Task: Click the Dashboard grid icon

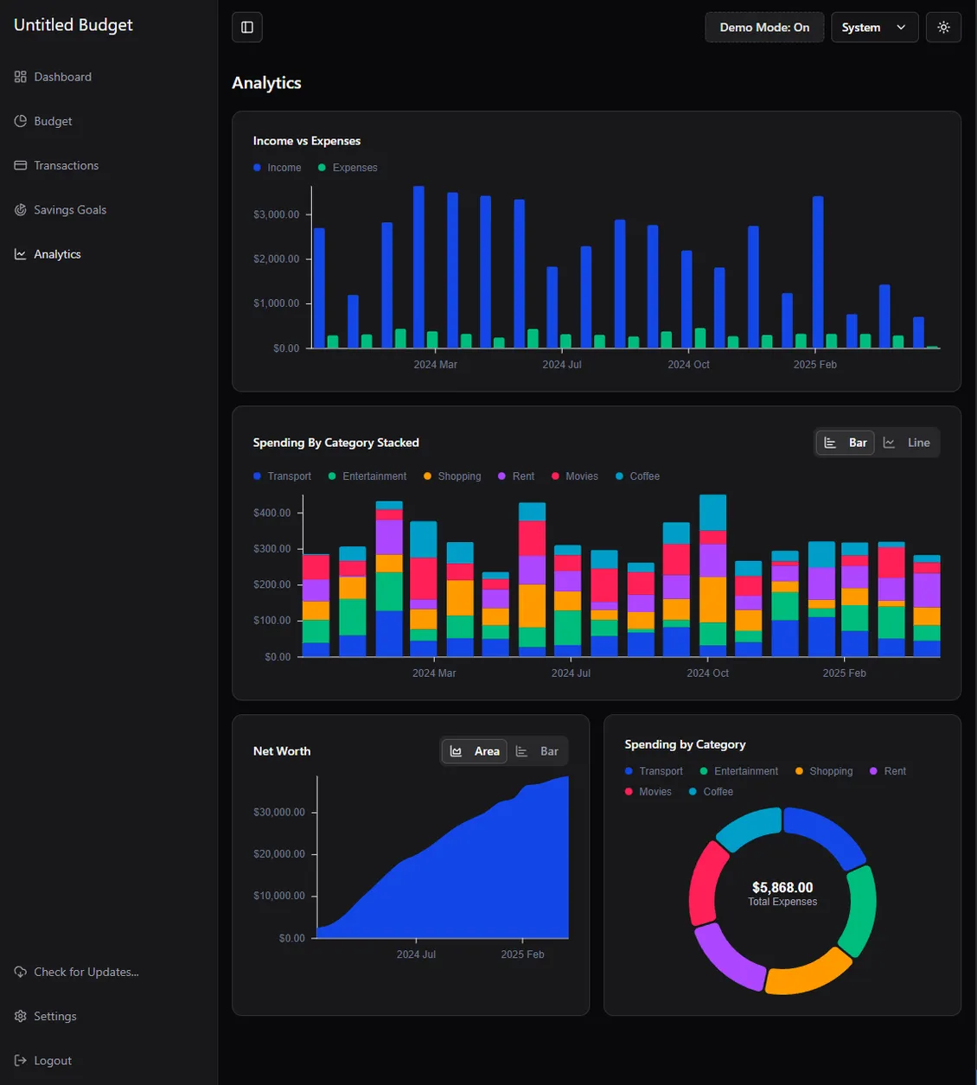Action: point(21,77)
